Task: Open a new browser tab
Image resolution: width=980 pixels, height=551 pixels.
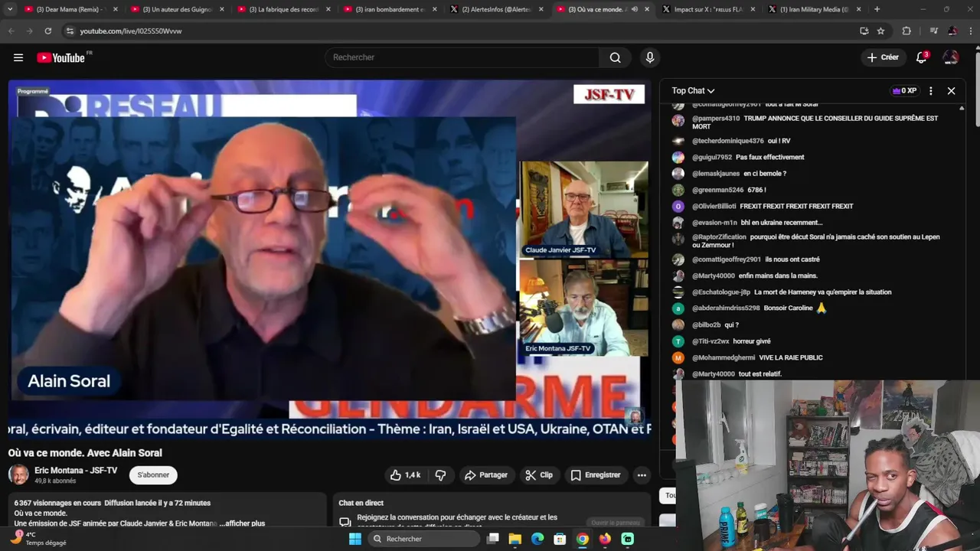Action: (x=877, y=9)
